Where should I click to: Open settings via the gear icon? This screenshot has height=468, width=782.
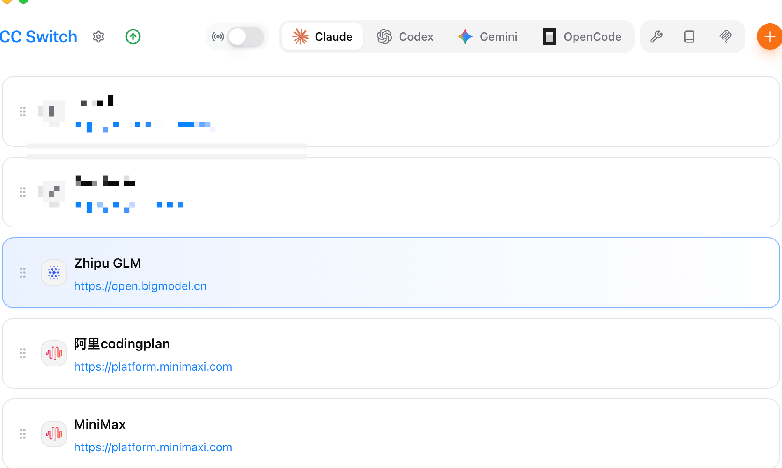point(98,37)
